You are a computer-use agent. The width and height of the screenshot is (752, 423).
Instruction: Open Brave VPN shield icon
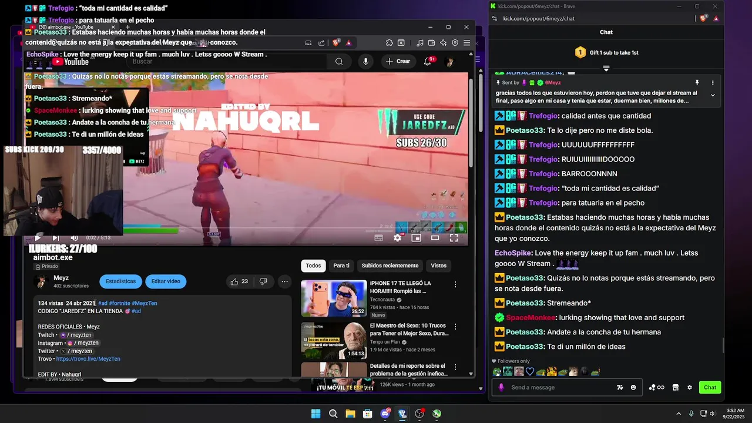click(x=455, y=43)
